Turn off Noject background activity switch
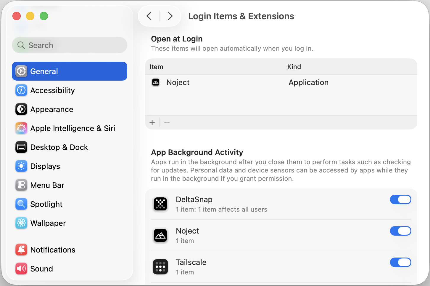Image resolution: width=430 pixels, height=286 pixels. pos(401,231)
